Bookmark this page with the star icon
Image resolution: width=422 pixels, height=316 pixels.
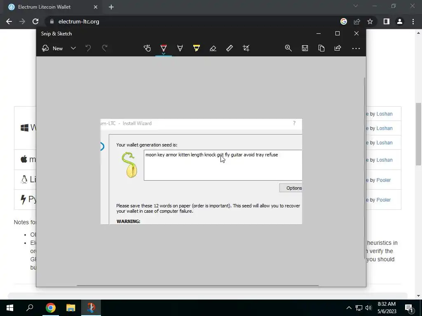[370, 21]
